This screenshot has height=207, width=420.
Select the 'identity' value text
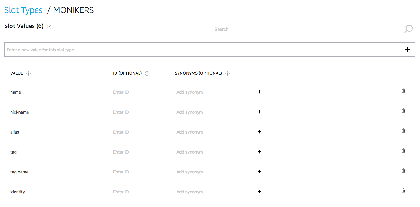pyautogui.click(x=18, y=192)
